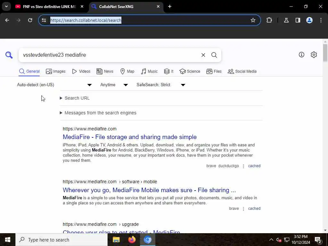Open Wherever you go, MediaFire Mobile link
328x246 pixels.
pos(149,190)
